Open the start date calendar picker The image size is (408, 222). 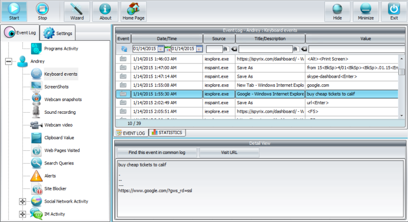[x=161, y=49]
